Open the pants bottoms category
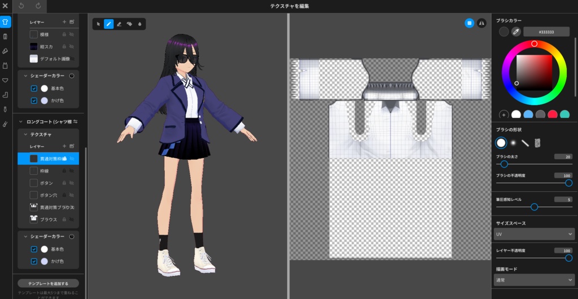 click(x=5, y=37)
